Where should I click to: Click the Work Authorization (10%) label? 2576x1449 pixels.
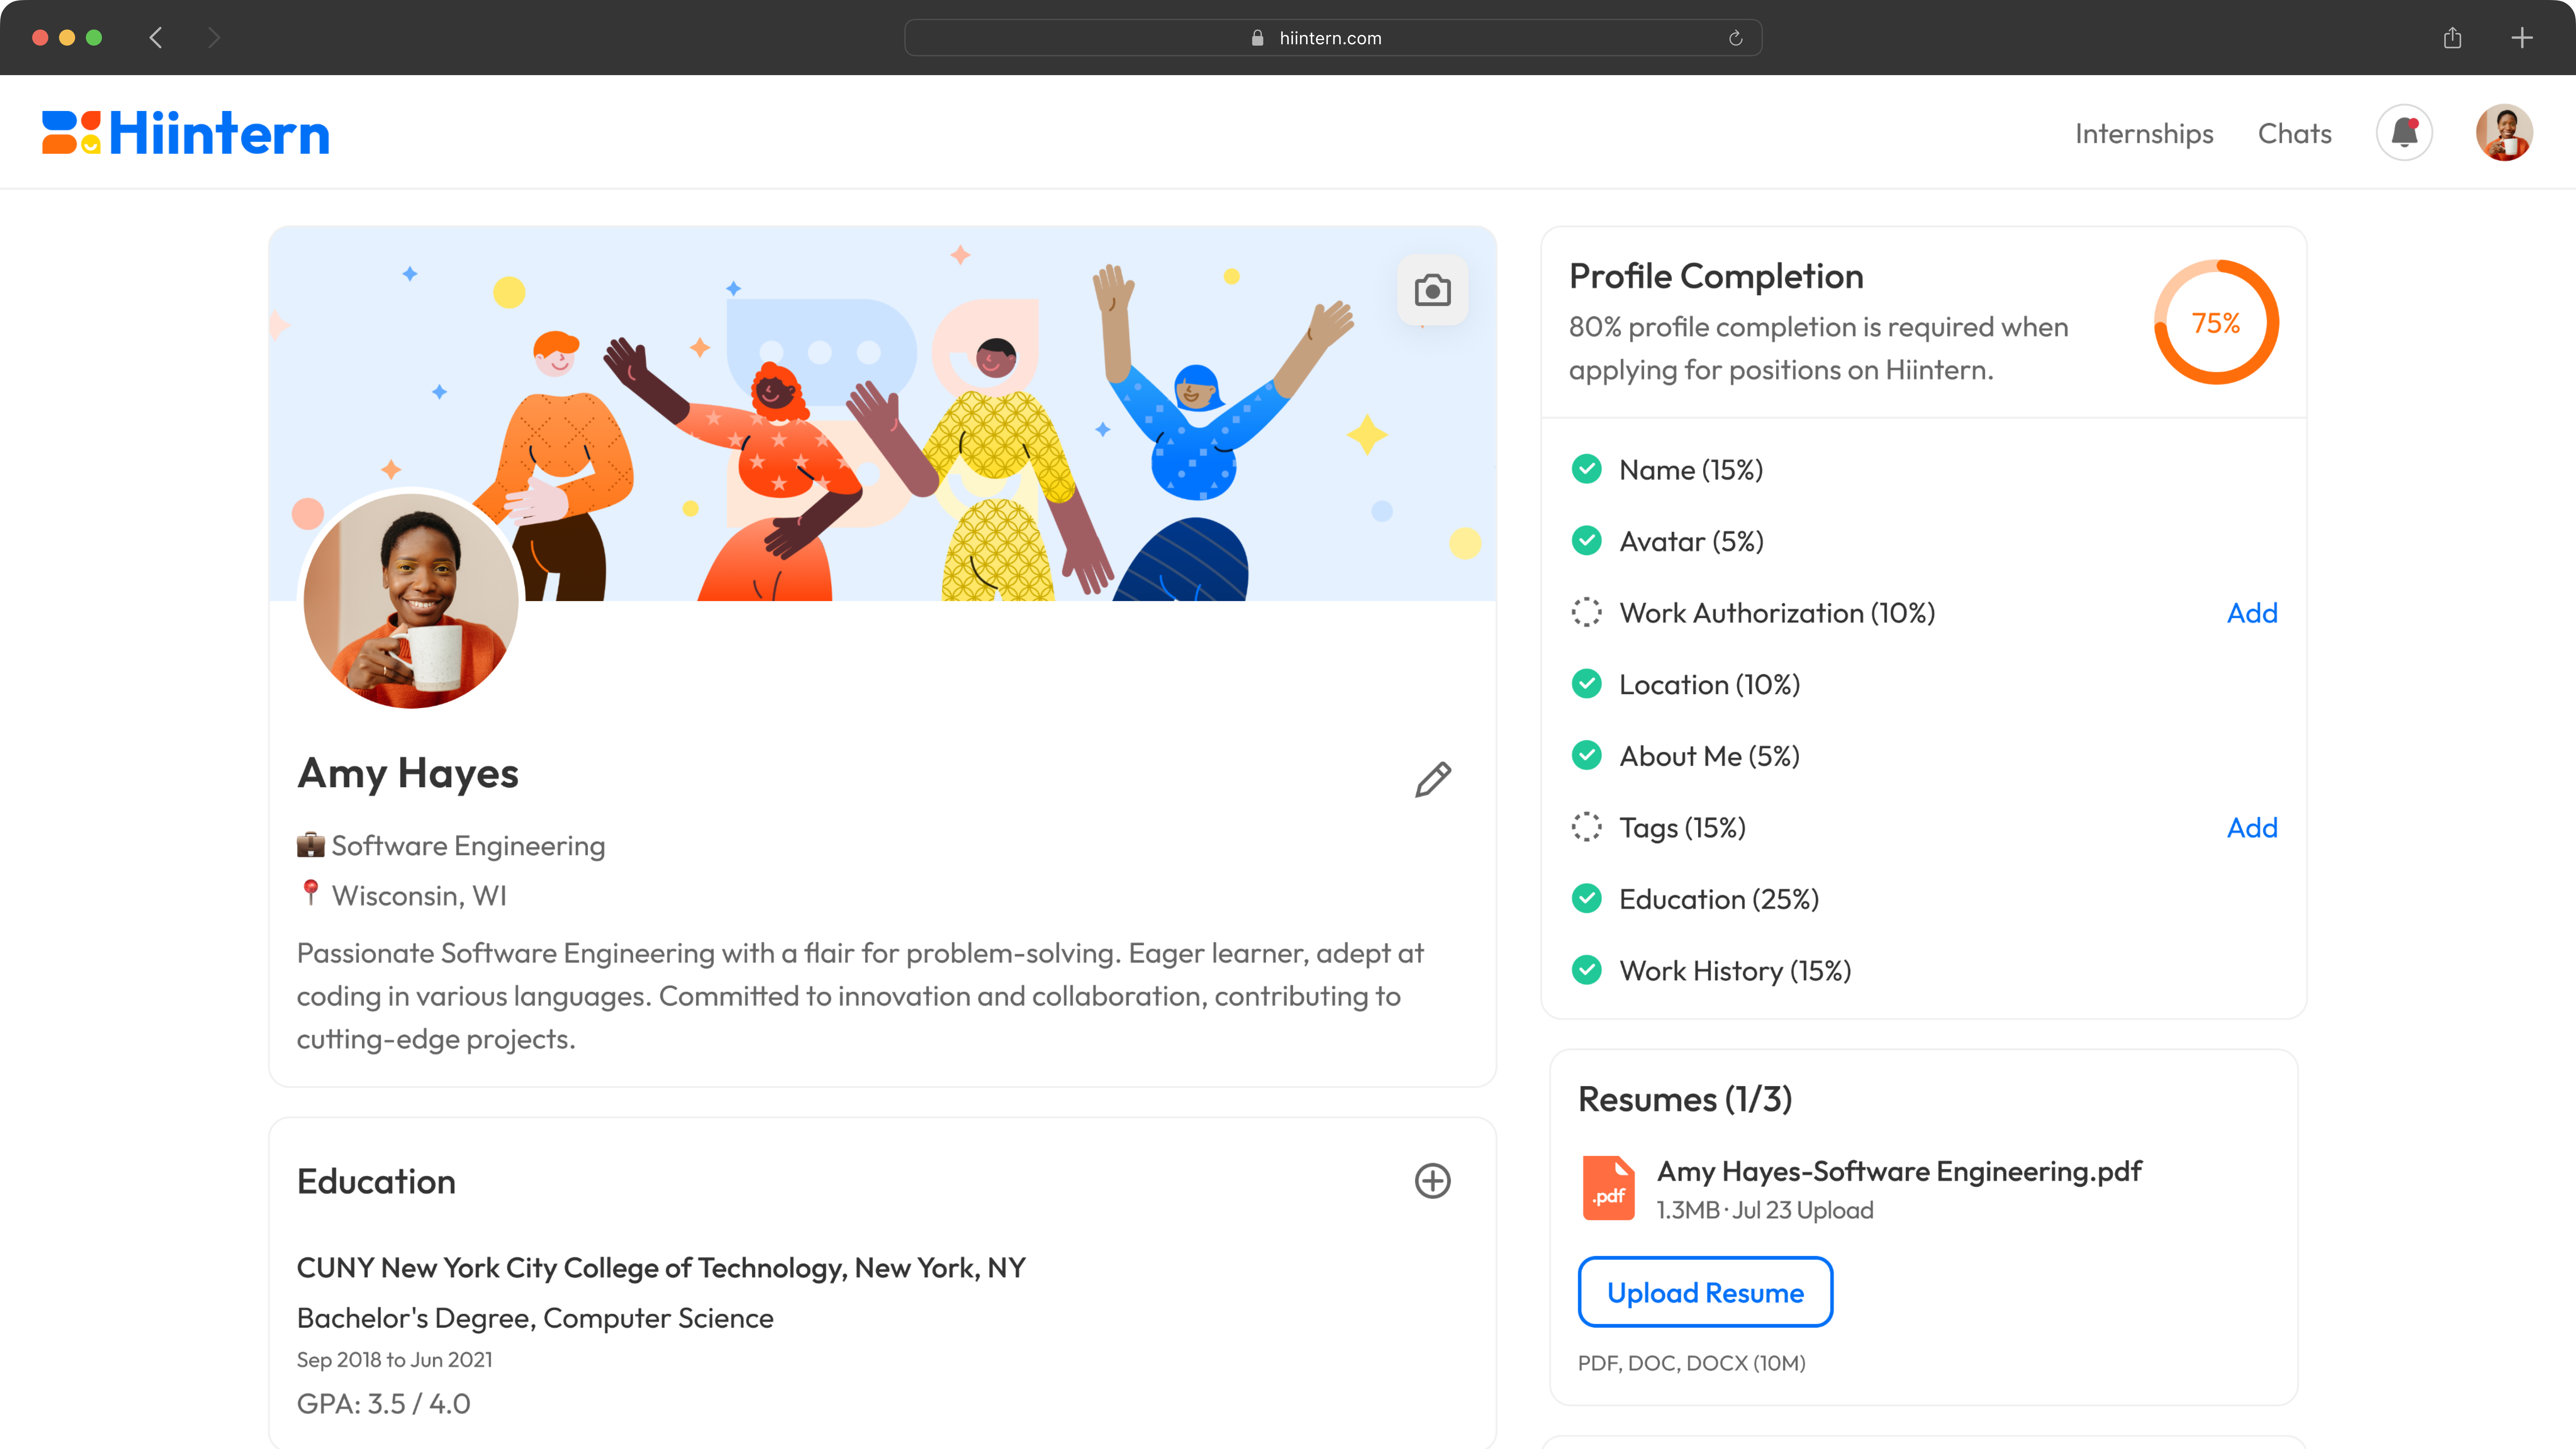tap(1777, 613)
